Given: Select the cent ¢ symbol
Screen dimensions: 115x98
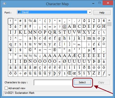Looking at the screenshot, I should point(94,44).
